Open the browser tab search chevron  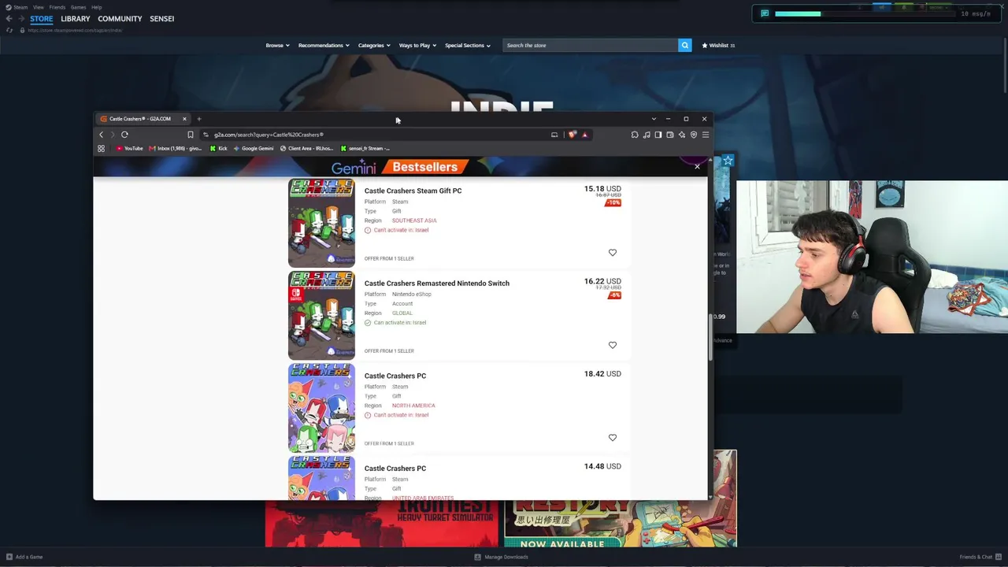(x=653, y=119)
